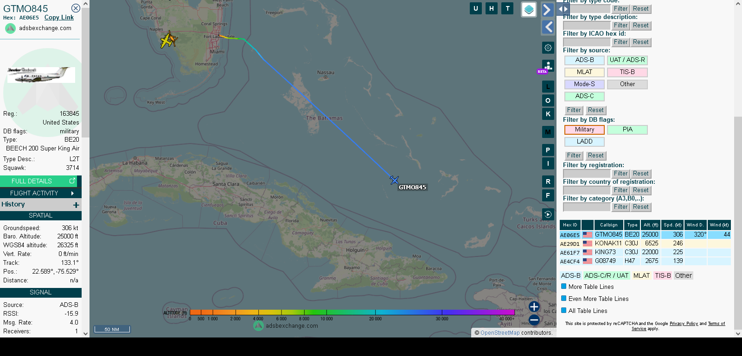Screen dimensions: 742x356
Task: Close the GTMO845 info panel
Action: tap(76, 8)
